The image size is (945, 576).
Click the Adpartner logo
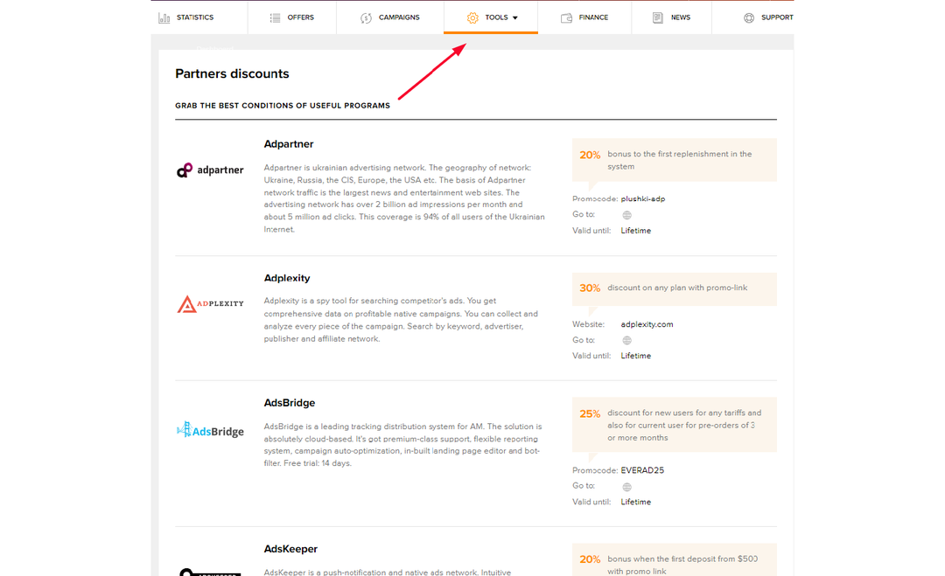[x=210, y=170]
